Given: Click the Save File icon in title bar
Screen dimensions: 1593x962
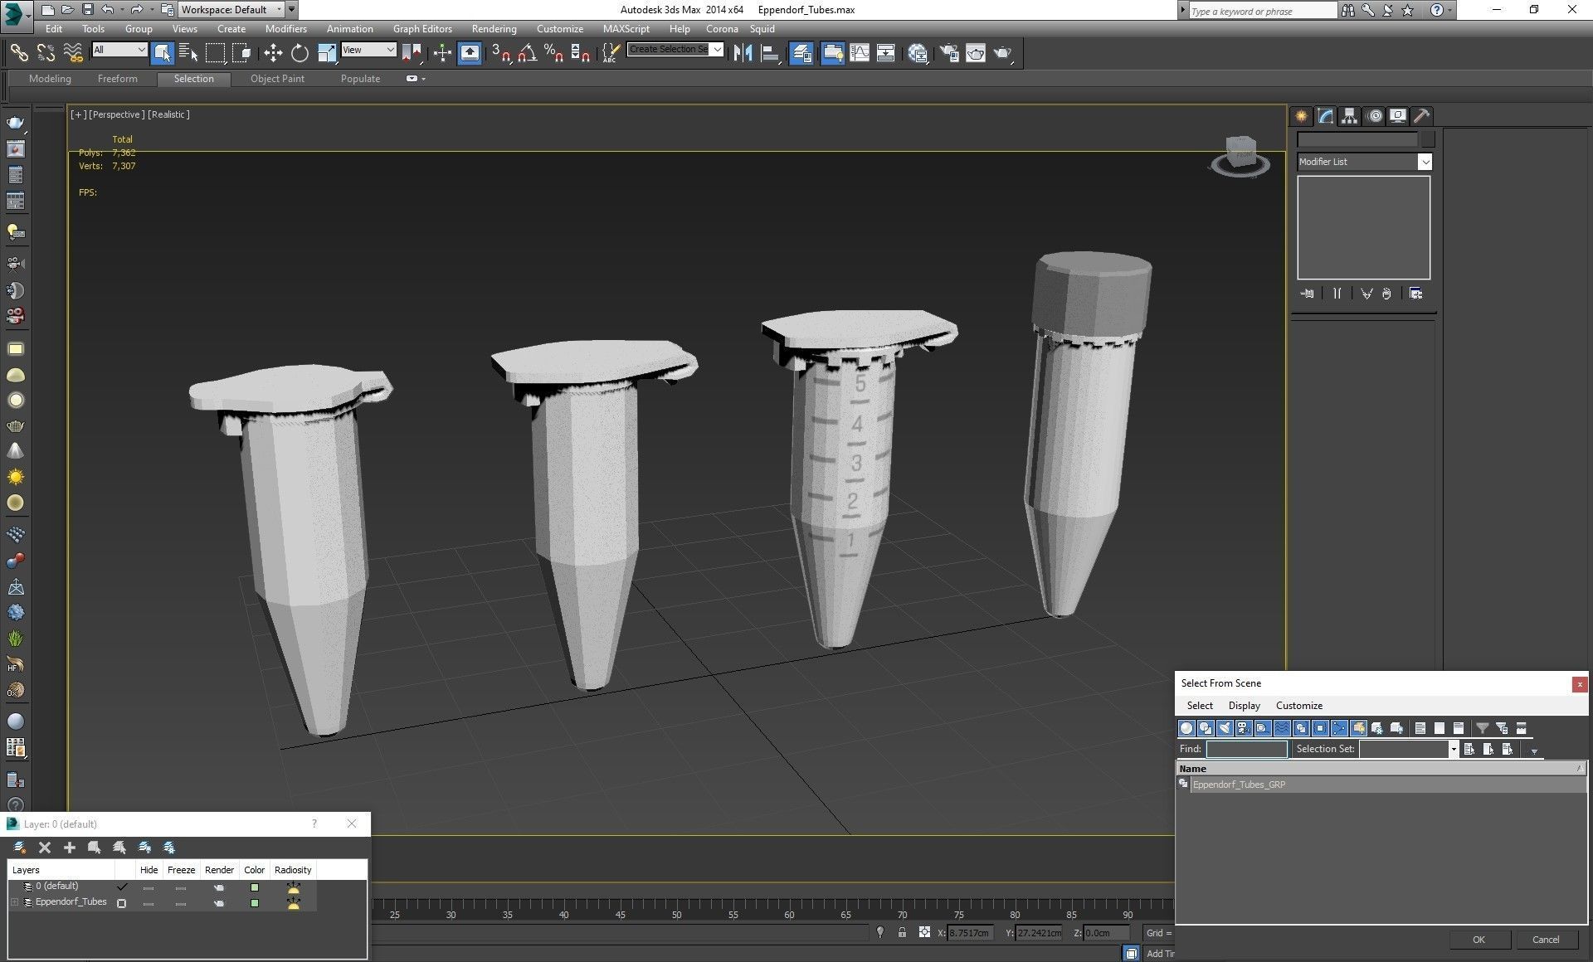Looking at the screenshot, I should 87,10.
